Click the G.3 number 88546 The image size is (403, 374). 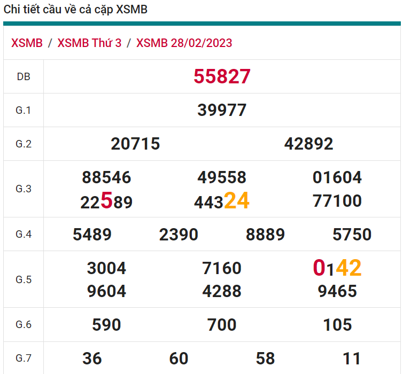106,177
